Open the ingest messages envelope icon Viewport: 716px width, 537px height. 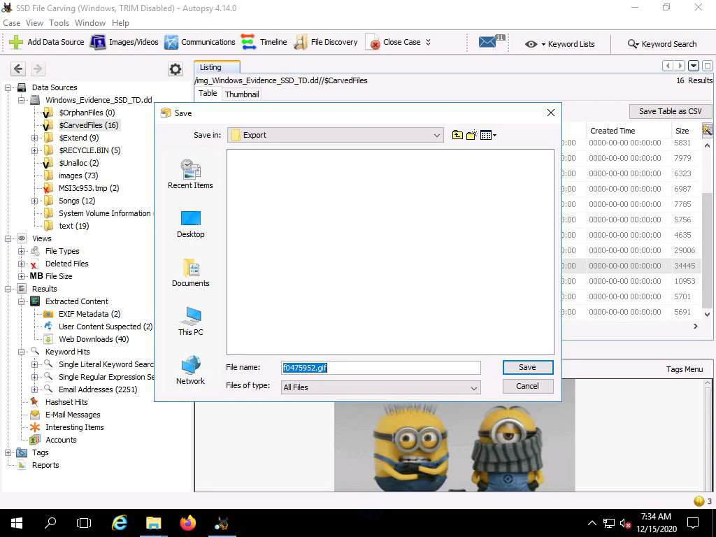pyautogui.click(x=487, y=42)
